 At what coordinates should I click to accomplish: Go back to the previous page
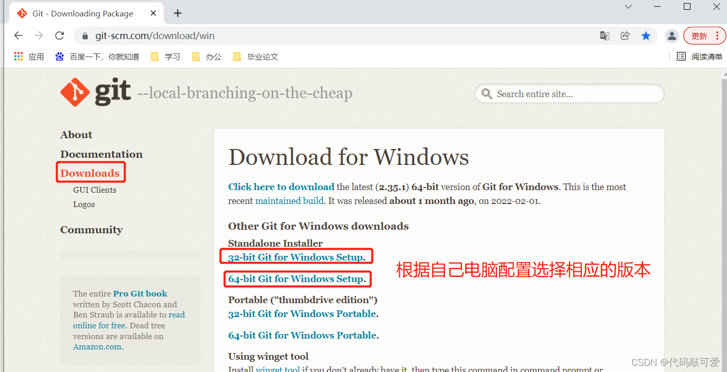click(x=18, y=35)
